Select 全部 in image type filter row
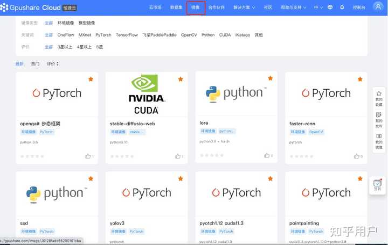The image size is (388, 245). coord(48,23)
